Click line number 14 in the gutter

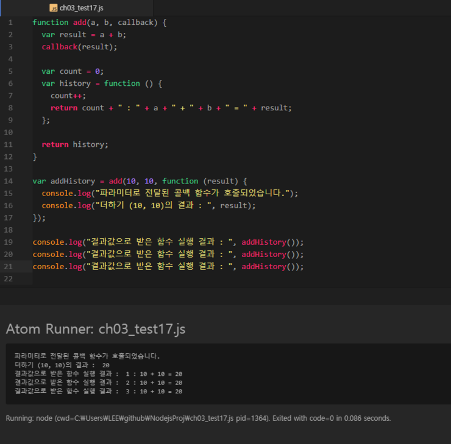9,181
